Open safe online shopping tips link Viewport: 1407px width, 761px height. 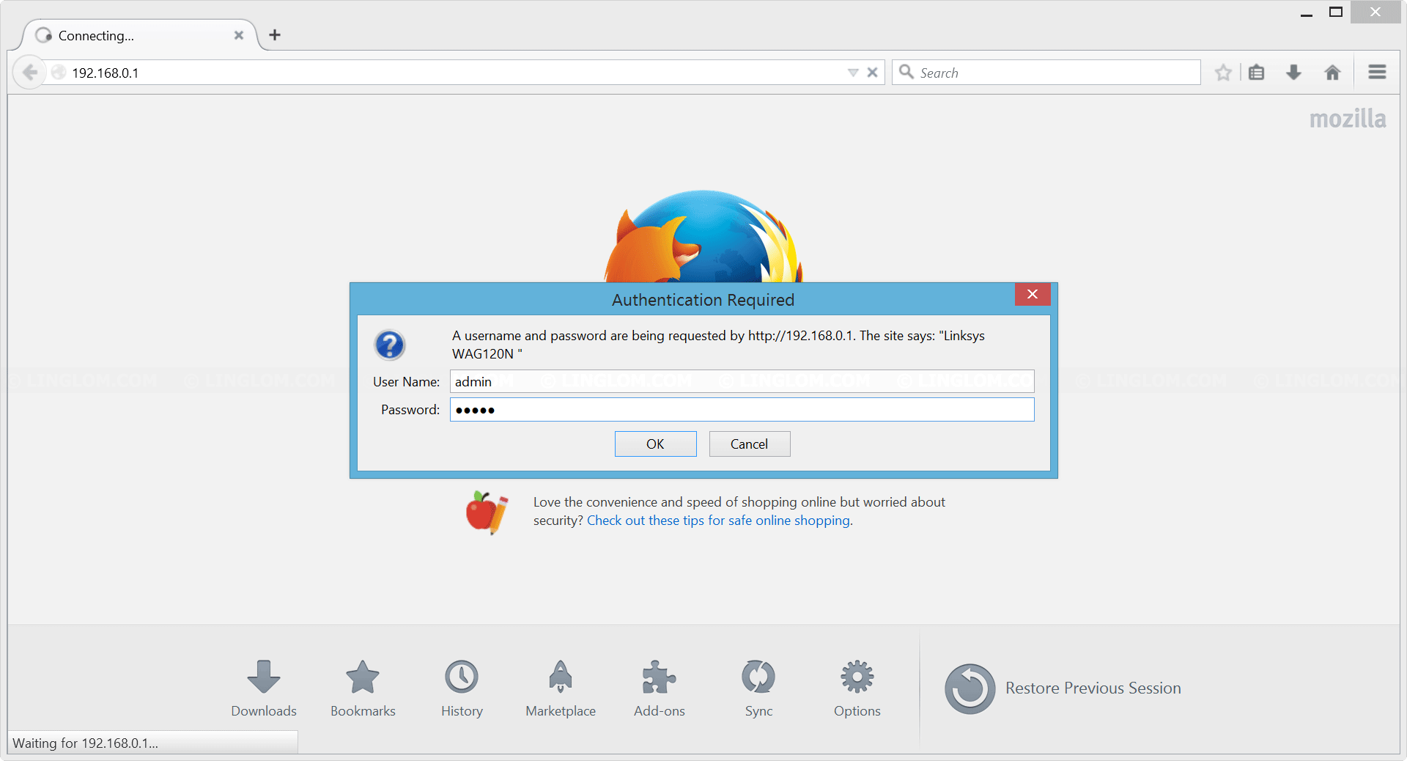click(720, 521)
